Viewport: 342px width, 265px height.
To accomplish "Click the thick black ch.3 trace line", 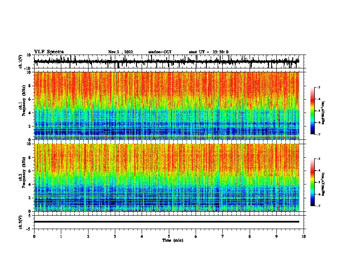I will click(167, 222).
